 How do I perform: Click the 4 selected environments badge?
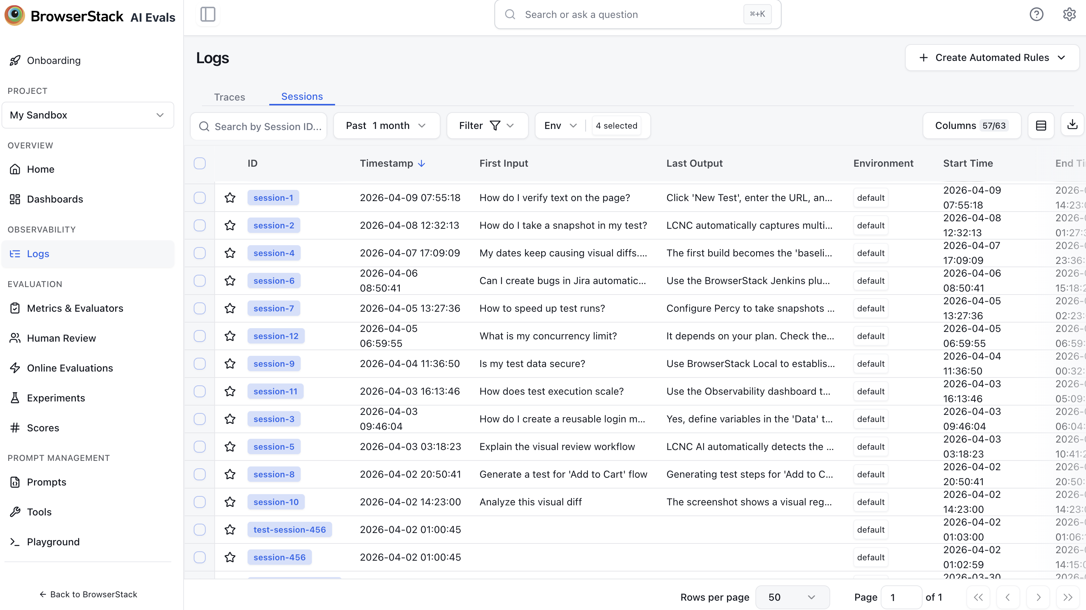(x=616, y=126)
